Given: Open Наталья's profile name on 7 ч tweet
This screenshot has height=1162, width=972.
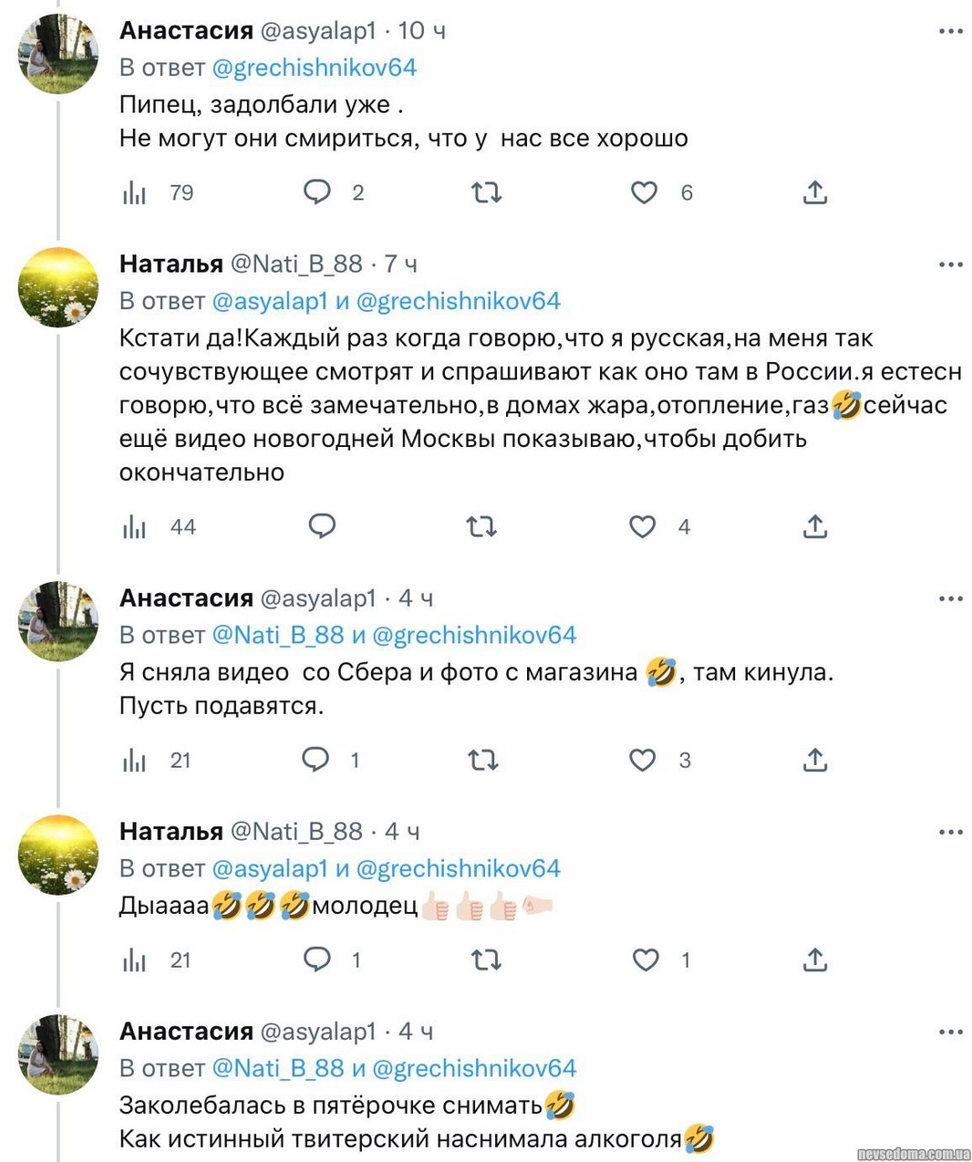Looking at the screenshot, I should pyautogui.click(x=171, y=265).
